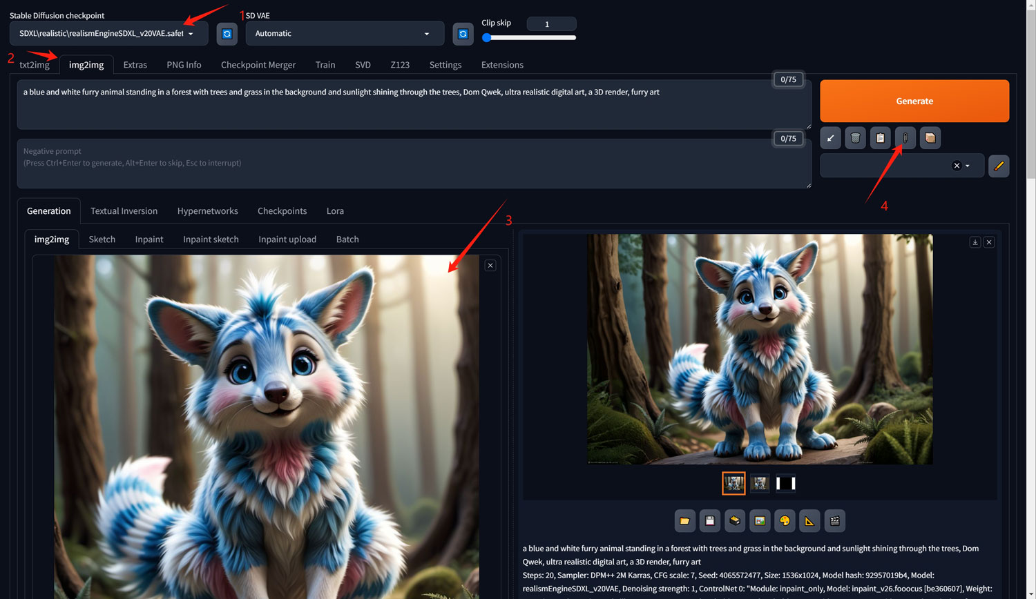Refresh the Stable Diffusion checkpoint list
Viewport: 1036px width, 599px height.
tap(227, 34)
